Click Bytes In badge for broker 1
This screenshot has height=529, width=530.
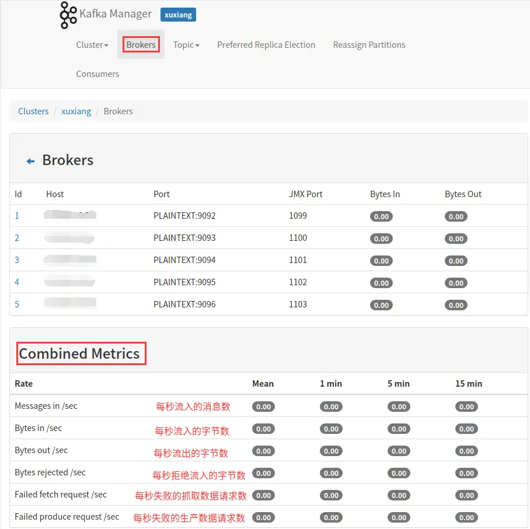(381, 216)
